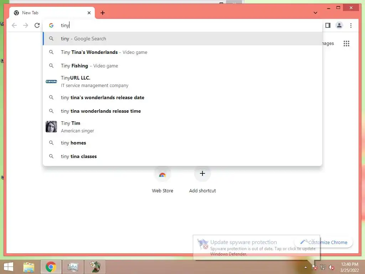Choose 'tiny homes' suggestion

[183, 143]
